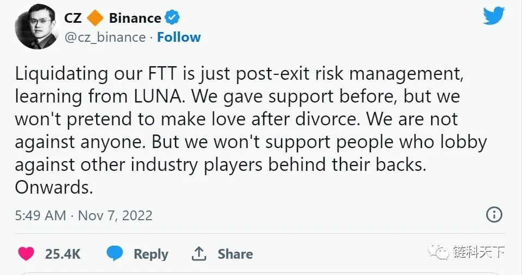Click the orange diamond beside CZ
Image resolution: width=522 pixels, height=275 pixels.
(95, 18)
